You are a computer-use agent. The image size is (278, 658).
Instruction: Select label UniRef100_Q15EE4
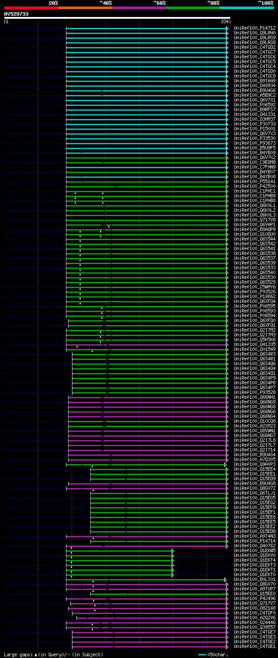pyautogui.click(x=255, y=469)
